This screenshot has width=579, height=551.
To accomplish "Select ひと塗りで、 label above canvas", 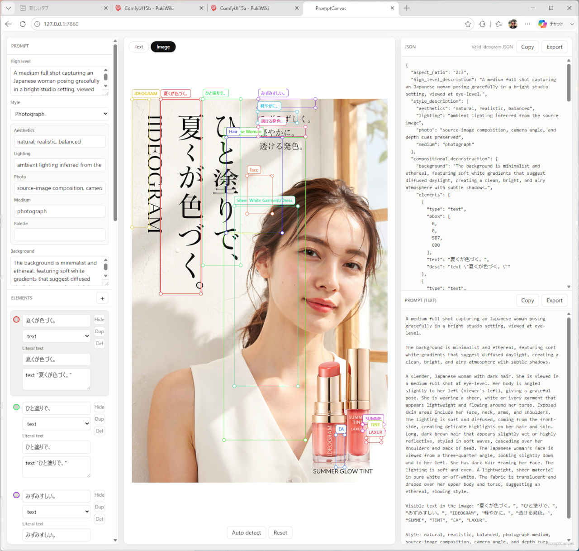I will 215,93.
